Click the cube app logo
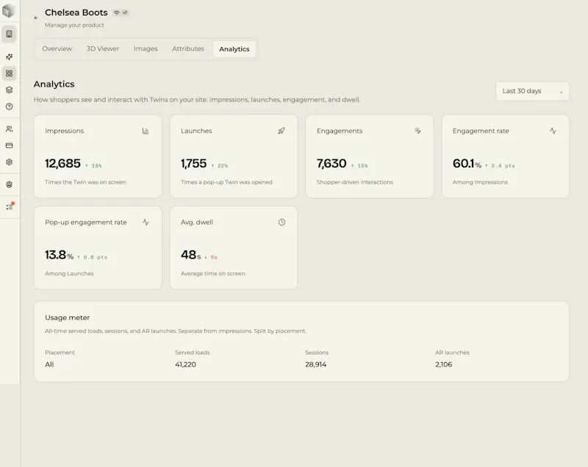 point(8,10)
